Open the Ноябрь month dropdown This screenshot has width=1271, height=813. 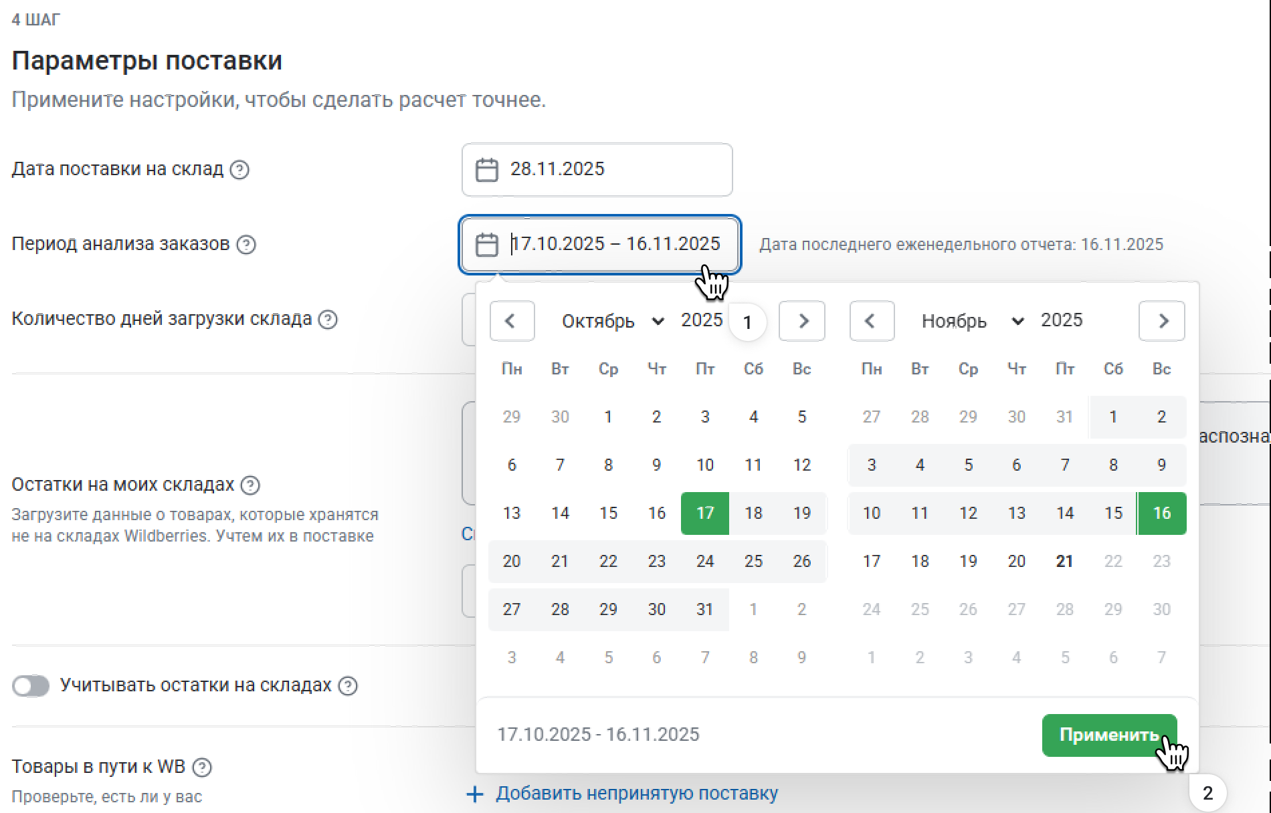pos(972,322)
